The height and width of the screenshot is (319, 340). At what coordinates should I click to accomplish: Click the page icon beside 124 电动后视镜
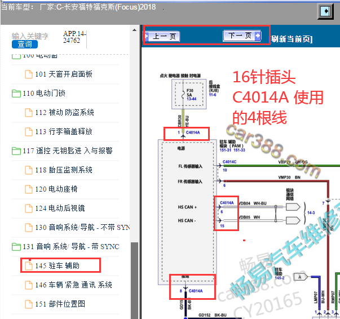tap(29, 209)
